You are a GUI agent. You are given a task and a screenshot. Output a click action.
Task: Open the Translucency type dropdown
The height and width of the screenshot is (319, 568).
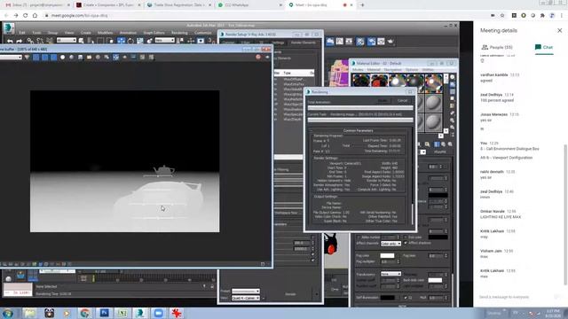tap(390, 274)
